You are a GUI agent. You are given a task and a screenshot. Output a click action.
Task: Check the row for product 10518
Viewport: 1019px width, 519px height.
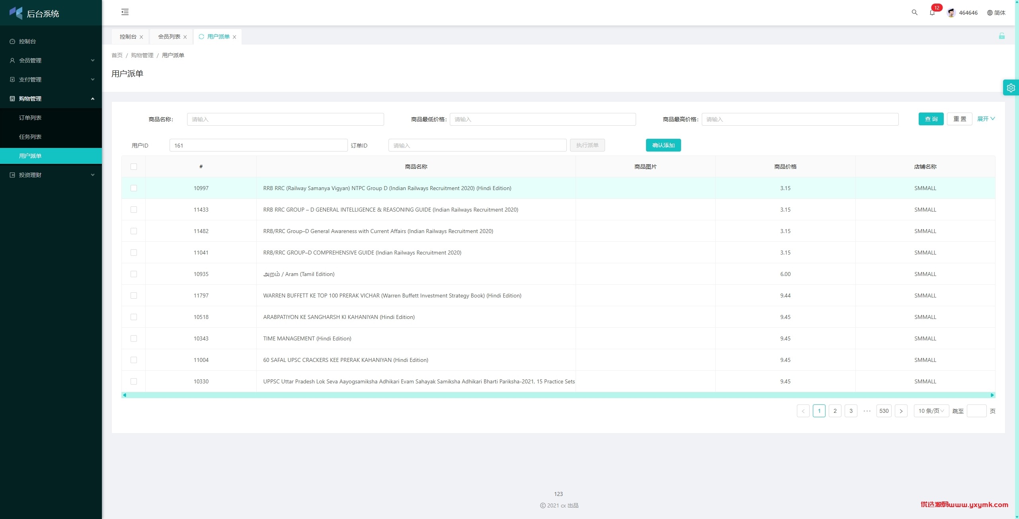(x=134, y=317)
